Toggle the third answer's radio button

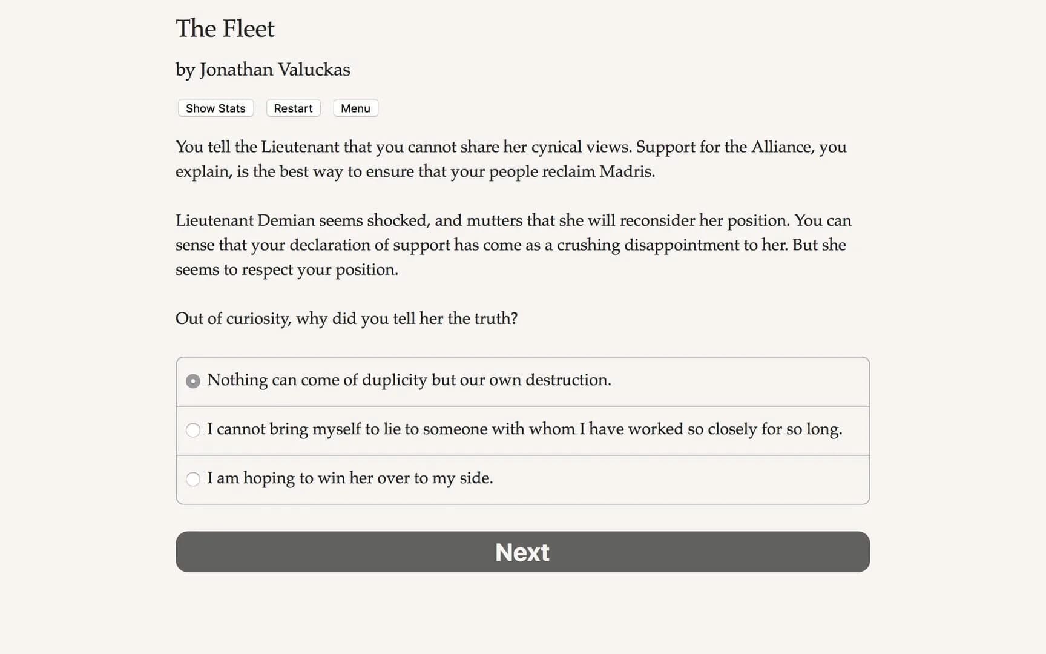coord(193,479)
